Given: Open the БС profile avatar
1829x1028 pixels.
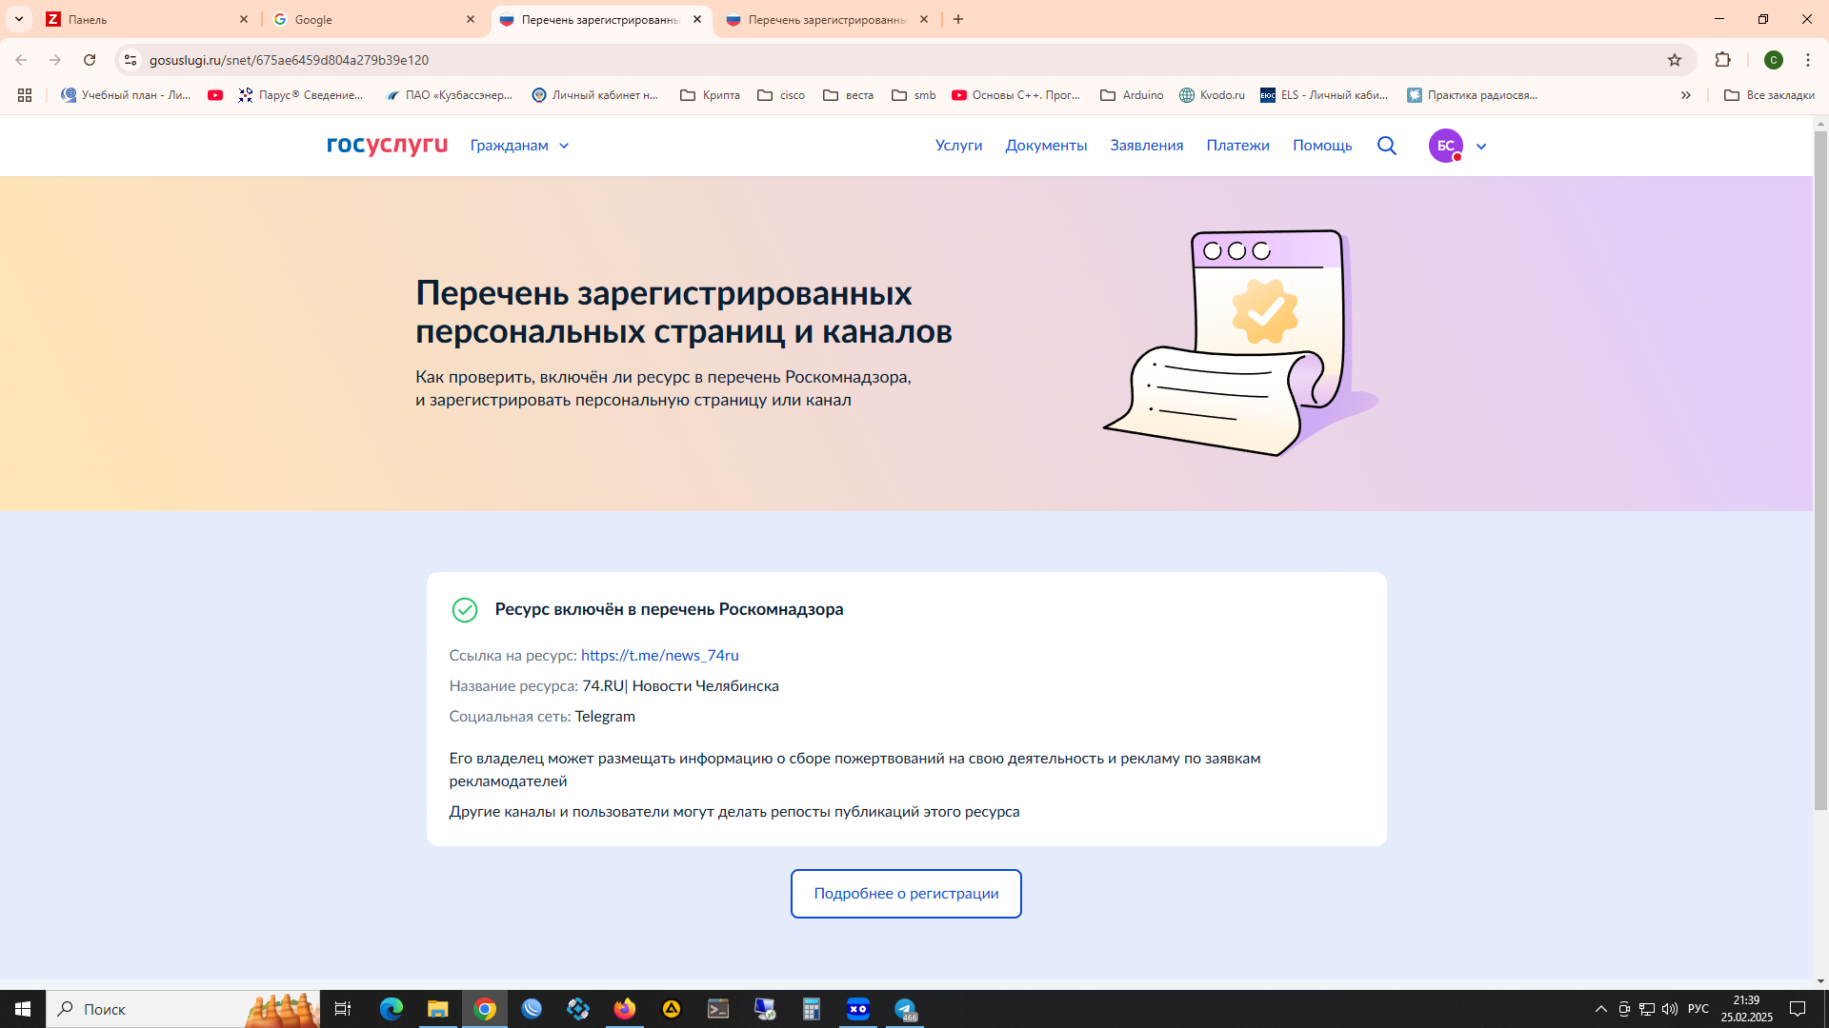Looking at the screenshot, I should pyautogui.click(x=1445, y=146).
